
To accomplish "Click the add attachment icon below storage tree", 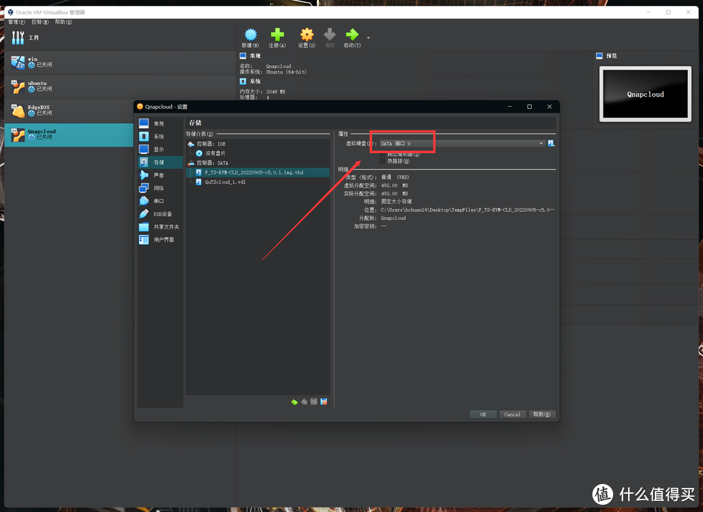I will [314, 402].
